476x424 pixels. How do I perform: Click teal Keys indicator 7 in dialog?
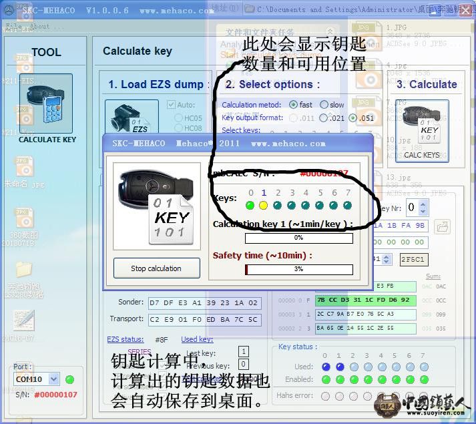[x=347, y=206]
